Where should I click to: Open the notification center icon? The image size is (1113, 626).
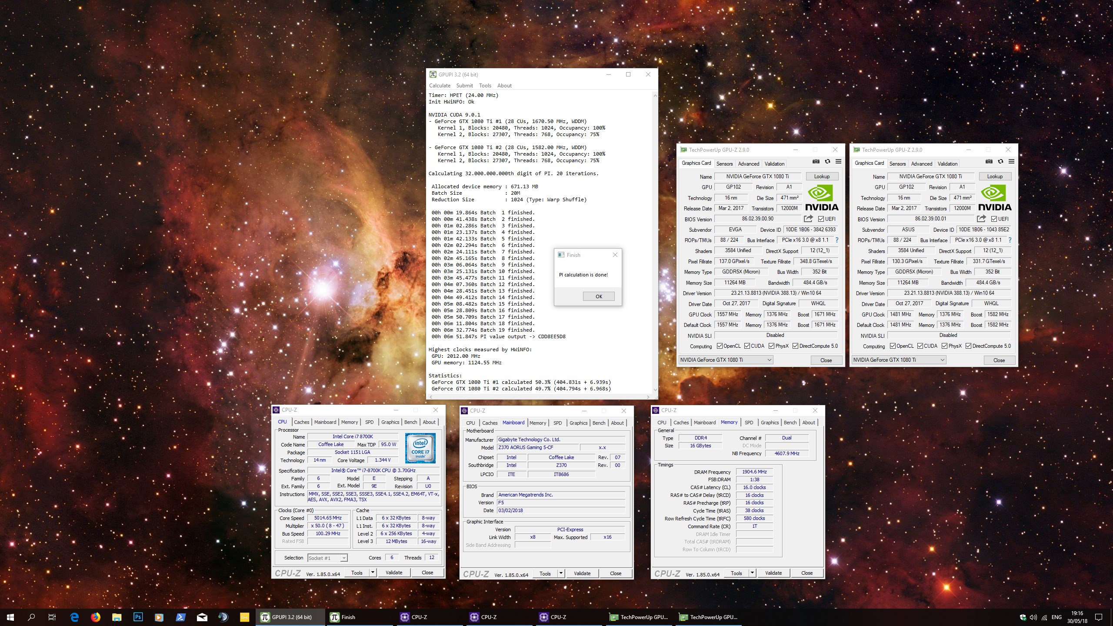tap(1099, 617)
